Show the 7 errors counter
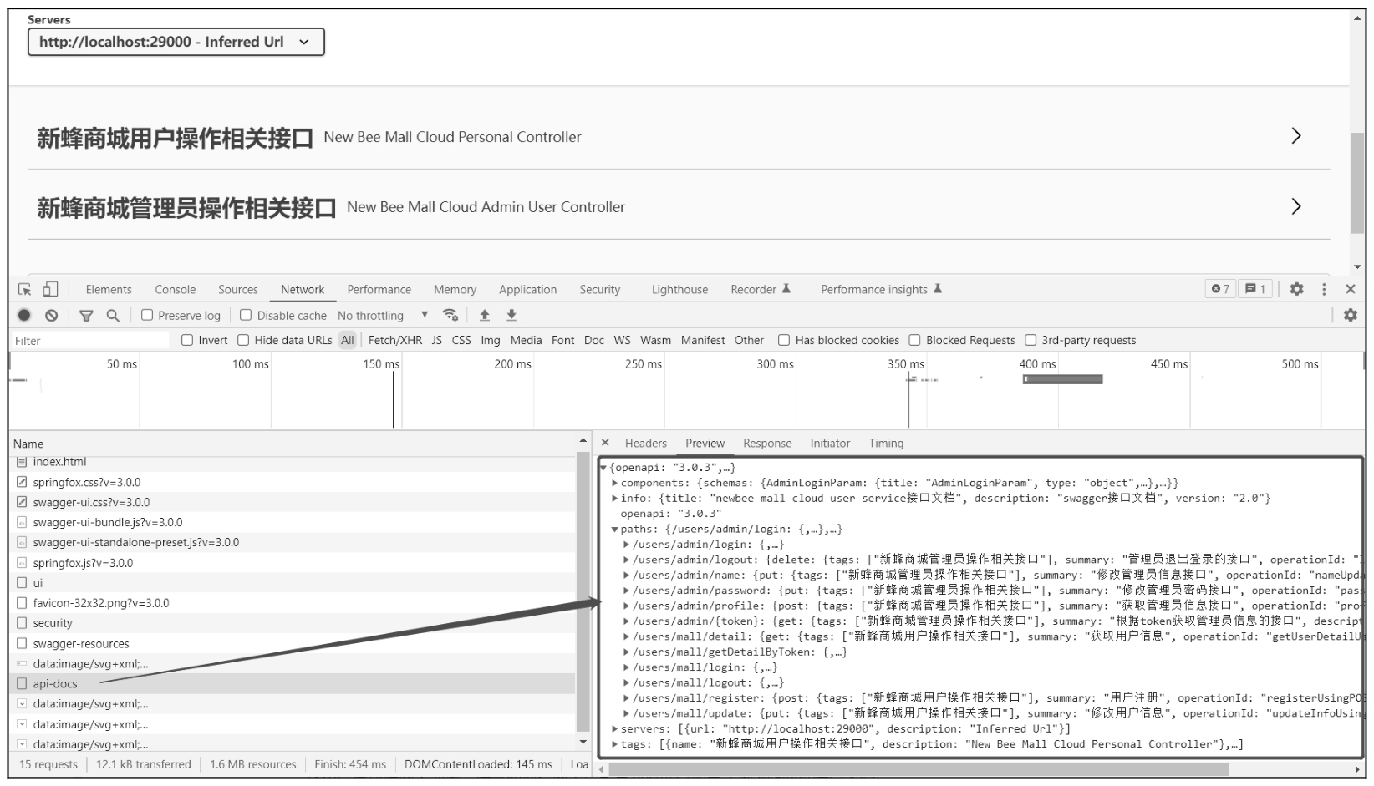 (1220, 289)
